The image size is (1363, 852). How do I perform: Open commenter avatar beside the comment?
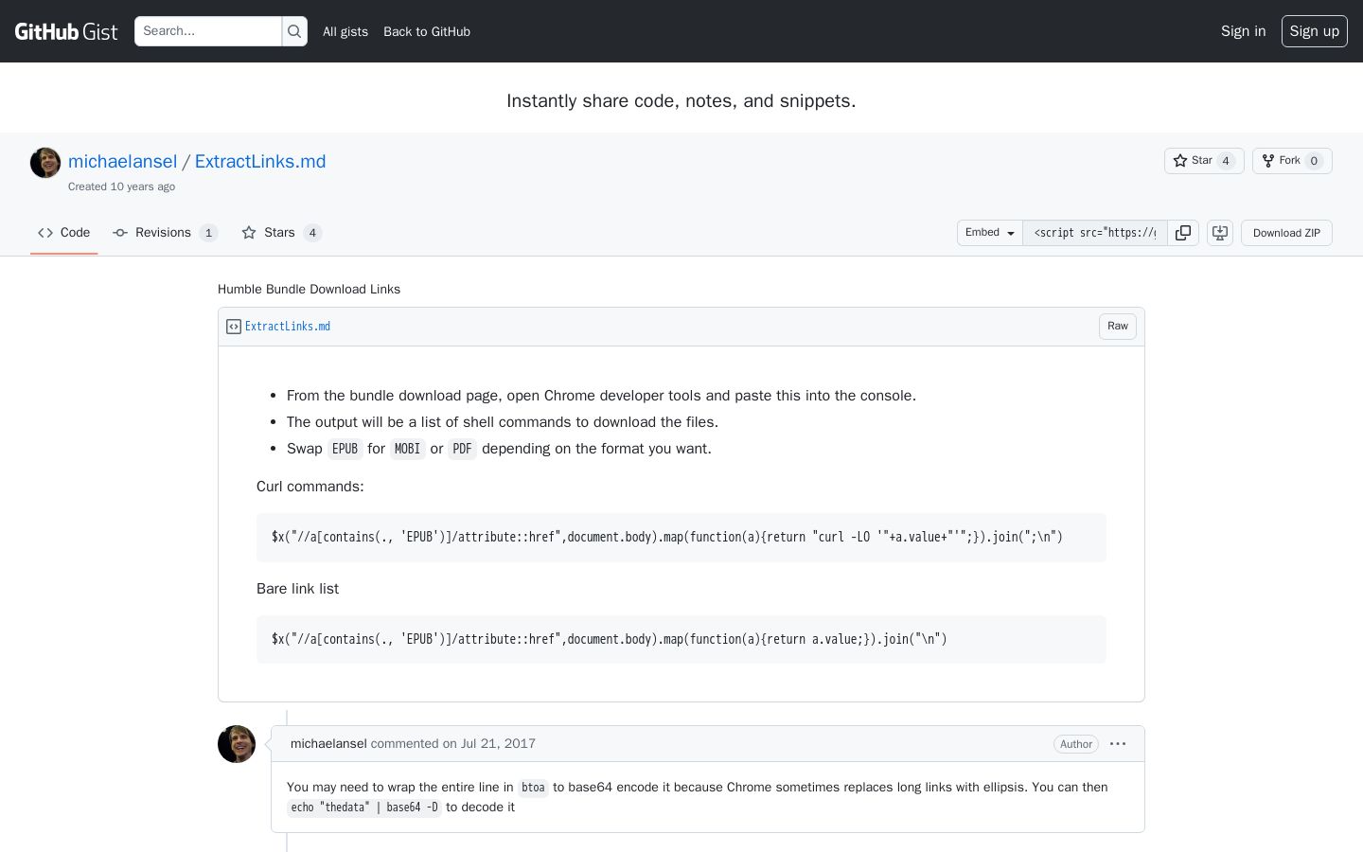coord(237,744)
